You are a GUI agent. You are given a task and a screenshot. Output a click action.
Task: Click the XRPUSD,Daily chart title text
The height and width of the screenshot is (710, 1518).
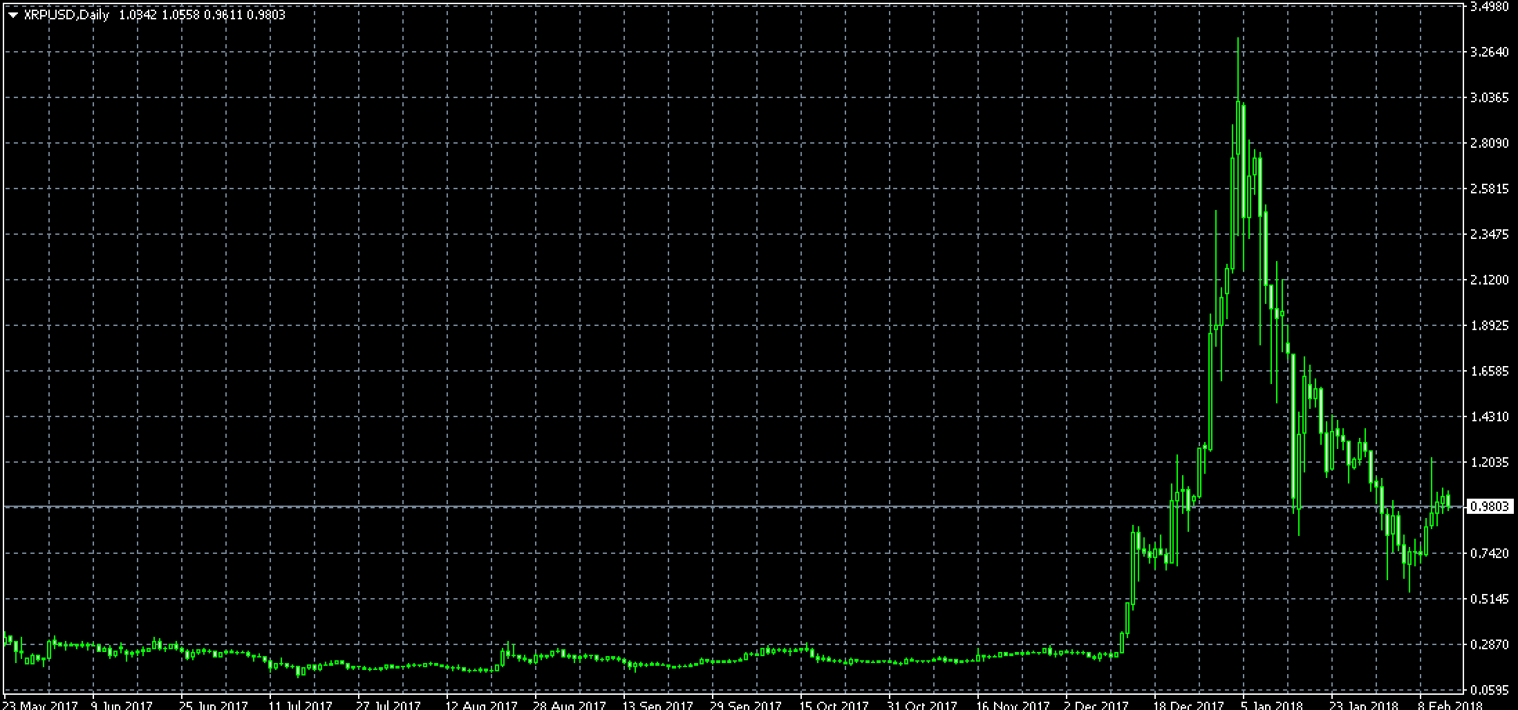[x=66, y=15]
